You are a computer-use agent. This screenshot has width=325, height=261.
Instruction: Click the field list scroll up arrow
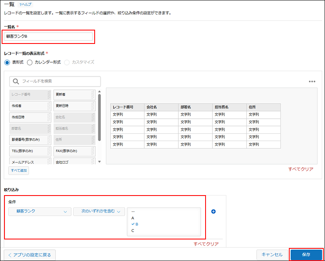(x=100, y=91)
